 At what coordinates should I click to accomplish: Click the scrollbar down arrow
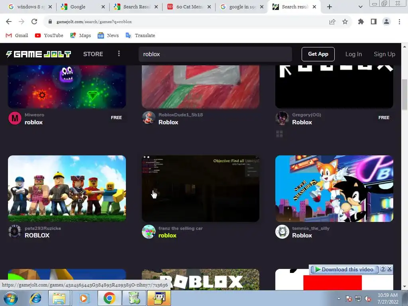click(404, 287)
